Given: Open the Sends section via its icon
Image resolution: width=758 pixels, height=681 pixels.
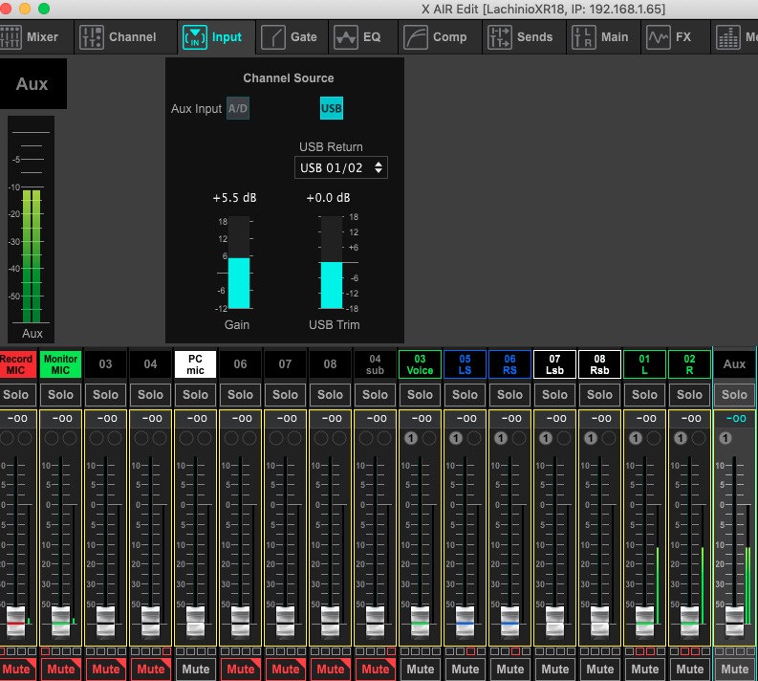Looking at the screenshot, I should tap(500, 37).
